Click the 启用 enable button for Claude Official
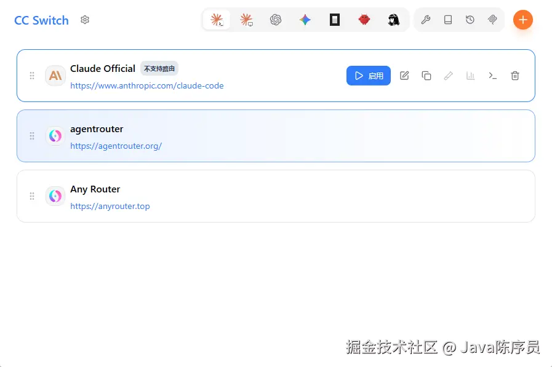Viewport: 552px width, 367px height. [x=369, y=76]
